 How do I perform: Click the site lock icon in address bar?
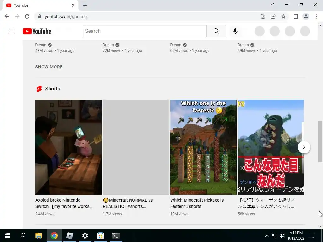tap(40, 16)
